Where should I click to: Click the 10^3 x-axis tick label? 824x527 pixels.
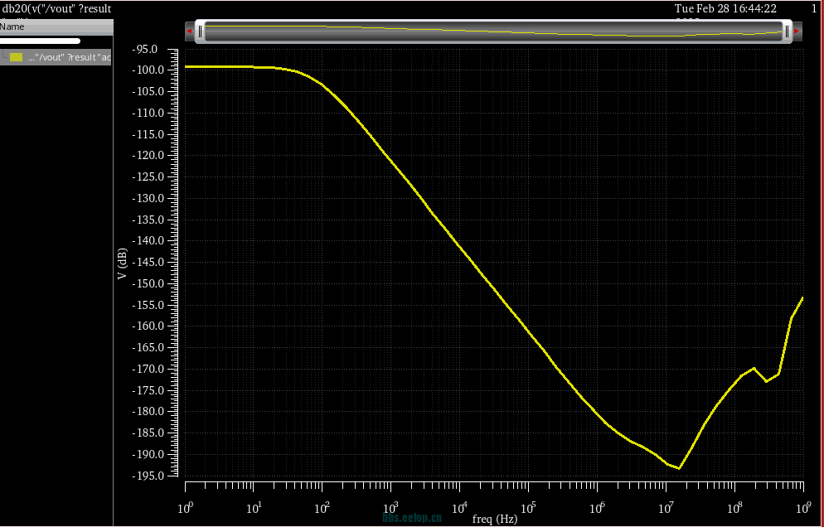[x=391, y=506]
